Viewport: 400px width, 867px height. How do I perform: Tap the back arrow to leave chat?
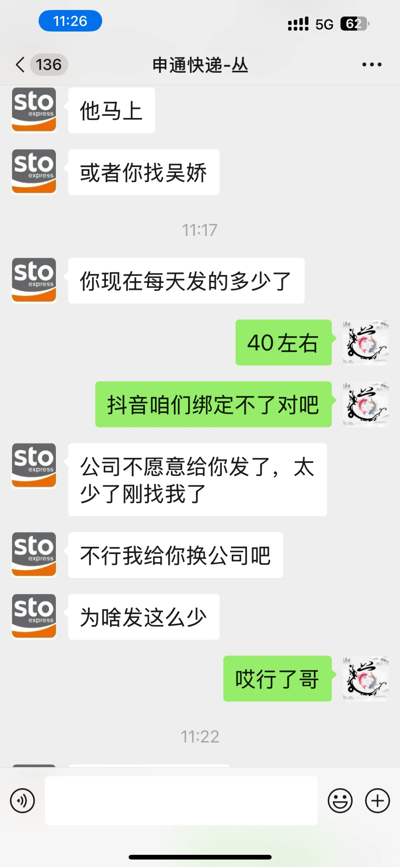coord(20,65)
